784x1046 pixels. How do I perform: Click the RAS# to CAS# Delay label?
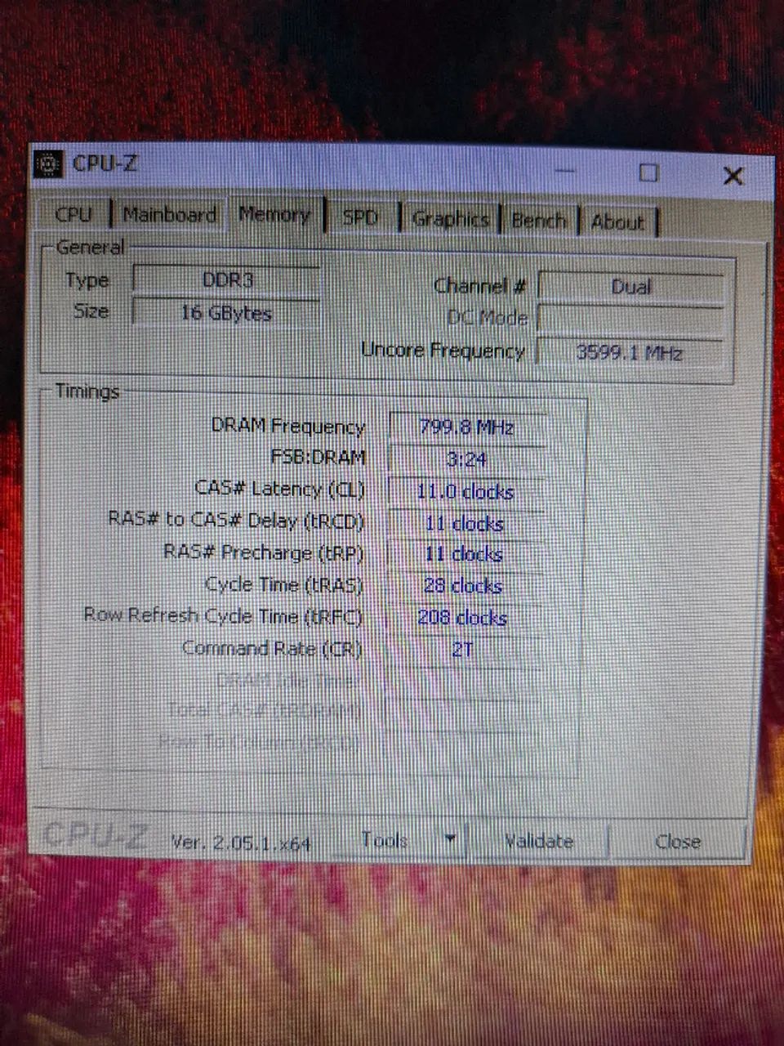point(235,521)
